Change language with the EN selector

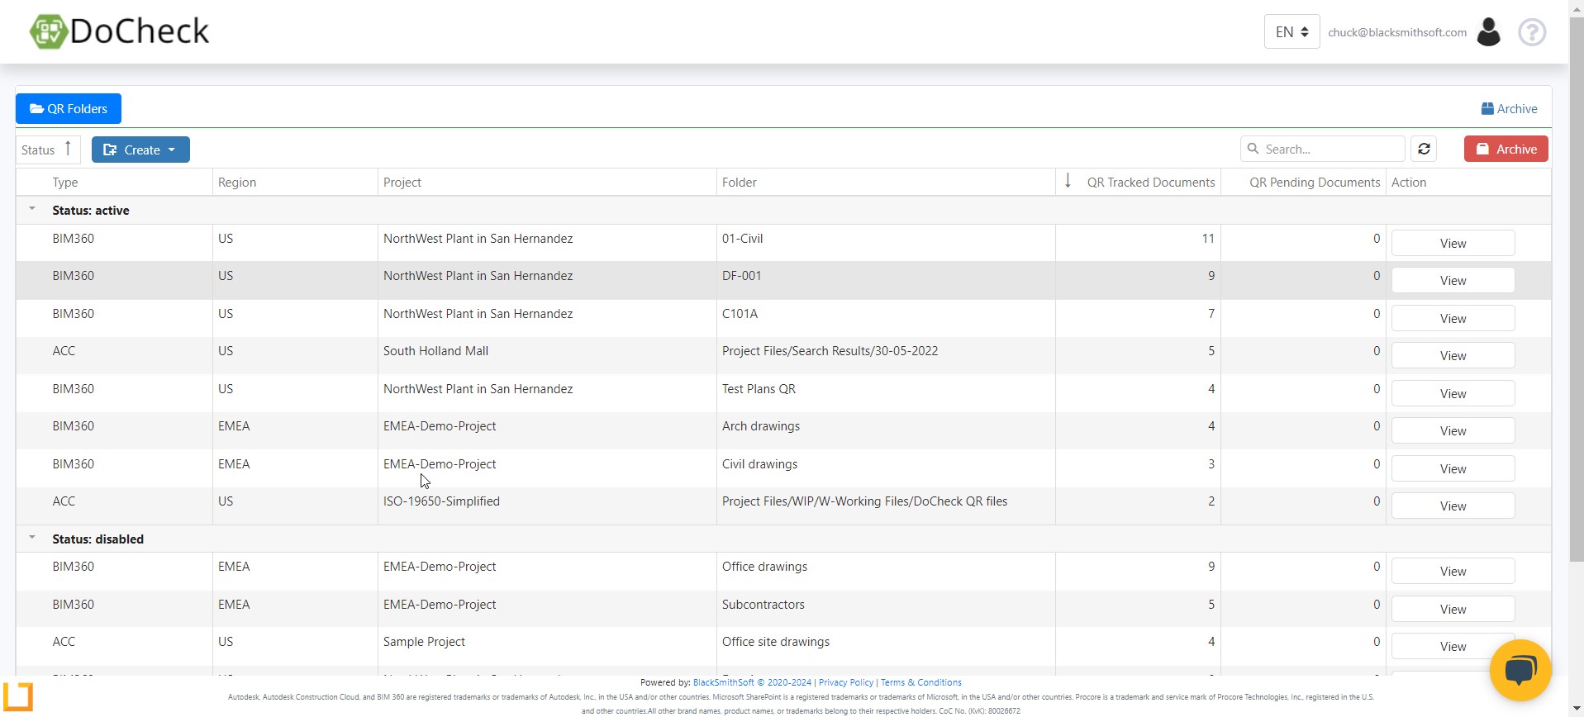(1291, 32)
